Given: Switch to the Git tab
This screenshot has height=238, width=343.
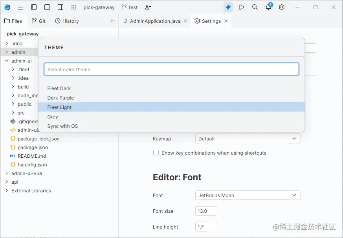Looking at the screenshot, I should pos(39,21).
